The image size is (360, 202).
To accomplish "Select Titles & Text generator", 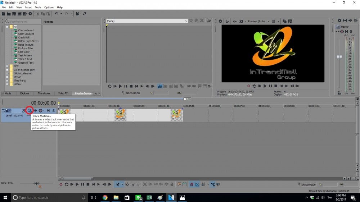I will [25, 59].
